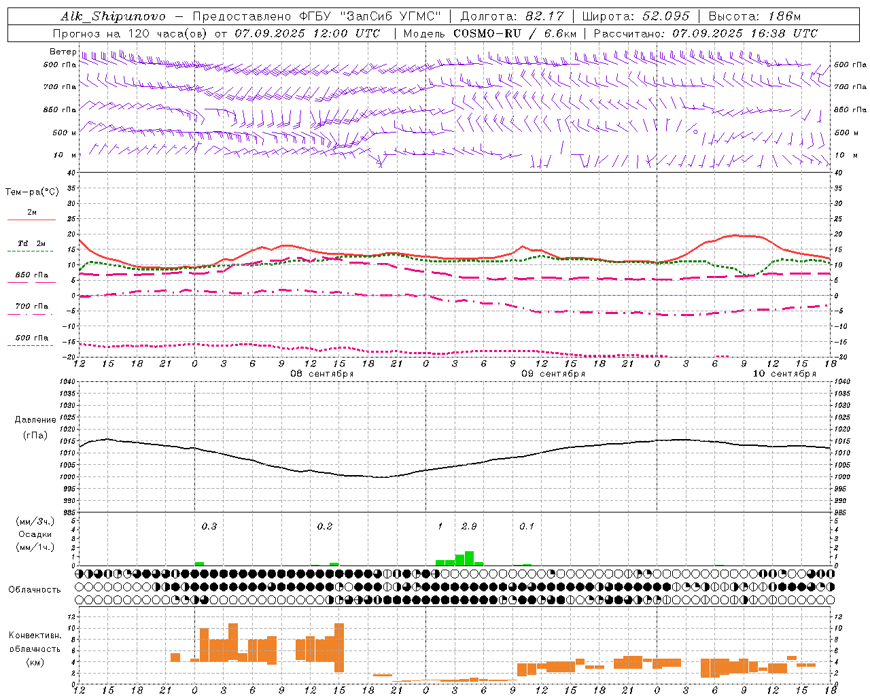Image resolution: width=870 pixels, height=696 pixels.
Task: Click the 10 сентября date label
Action: click(784, 374)
